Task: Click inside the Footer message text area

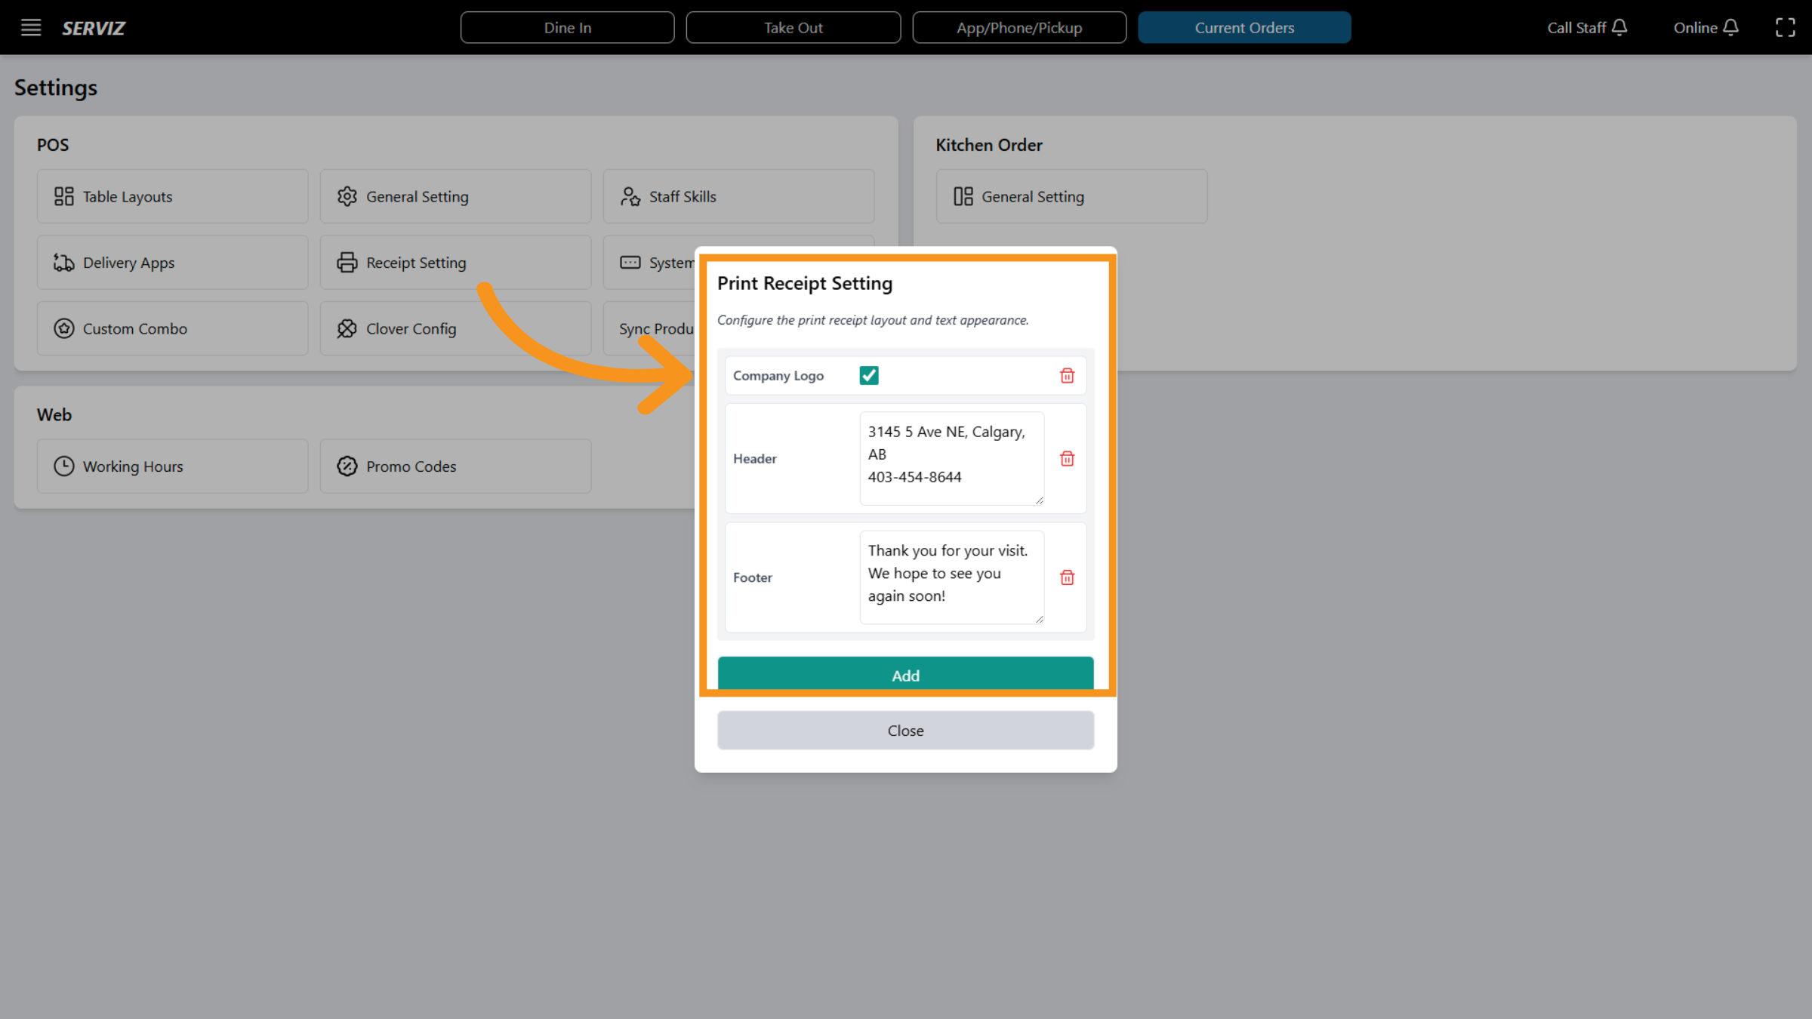Action: point(951,577)
